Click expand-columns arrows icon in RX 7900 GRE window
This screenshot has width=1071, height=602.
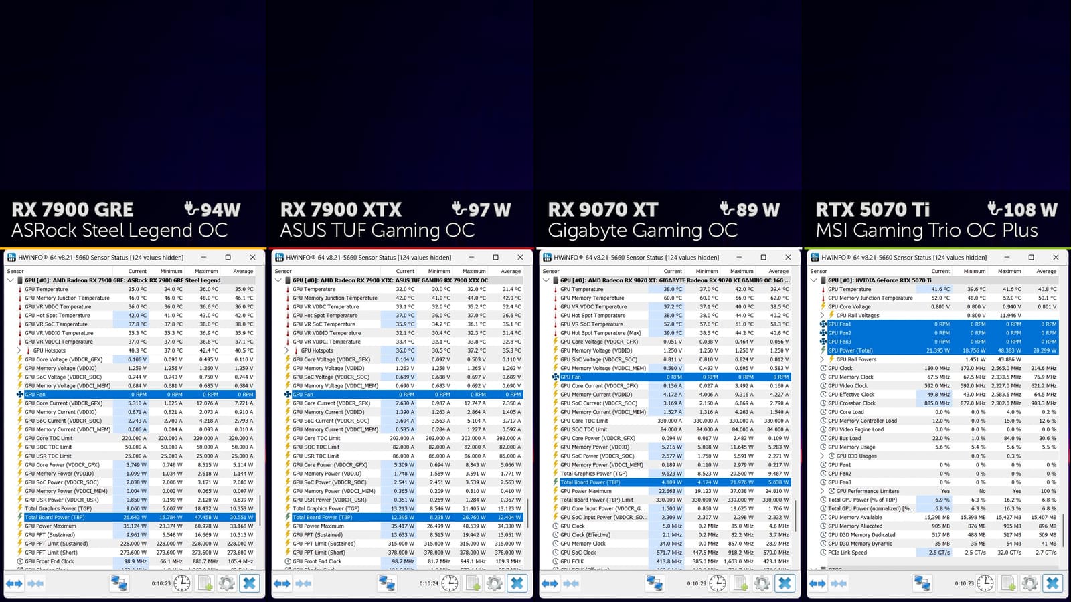point(14,583)
